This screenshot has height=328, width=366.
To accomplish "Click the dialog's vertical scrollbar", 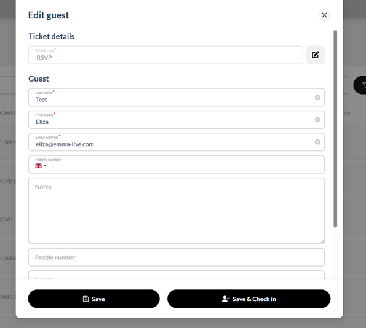I will (x=335, y=129).
